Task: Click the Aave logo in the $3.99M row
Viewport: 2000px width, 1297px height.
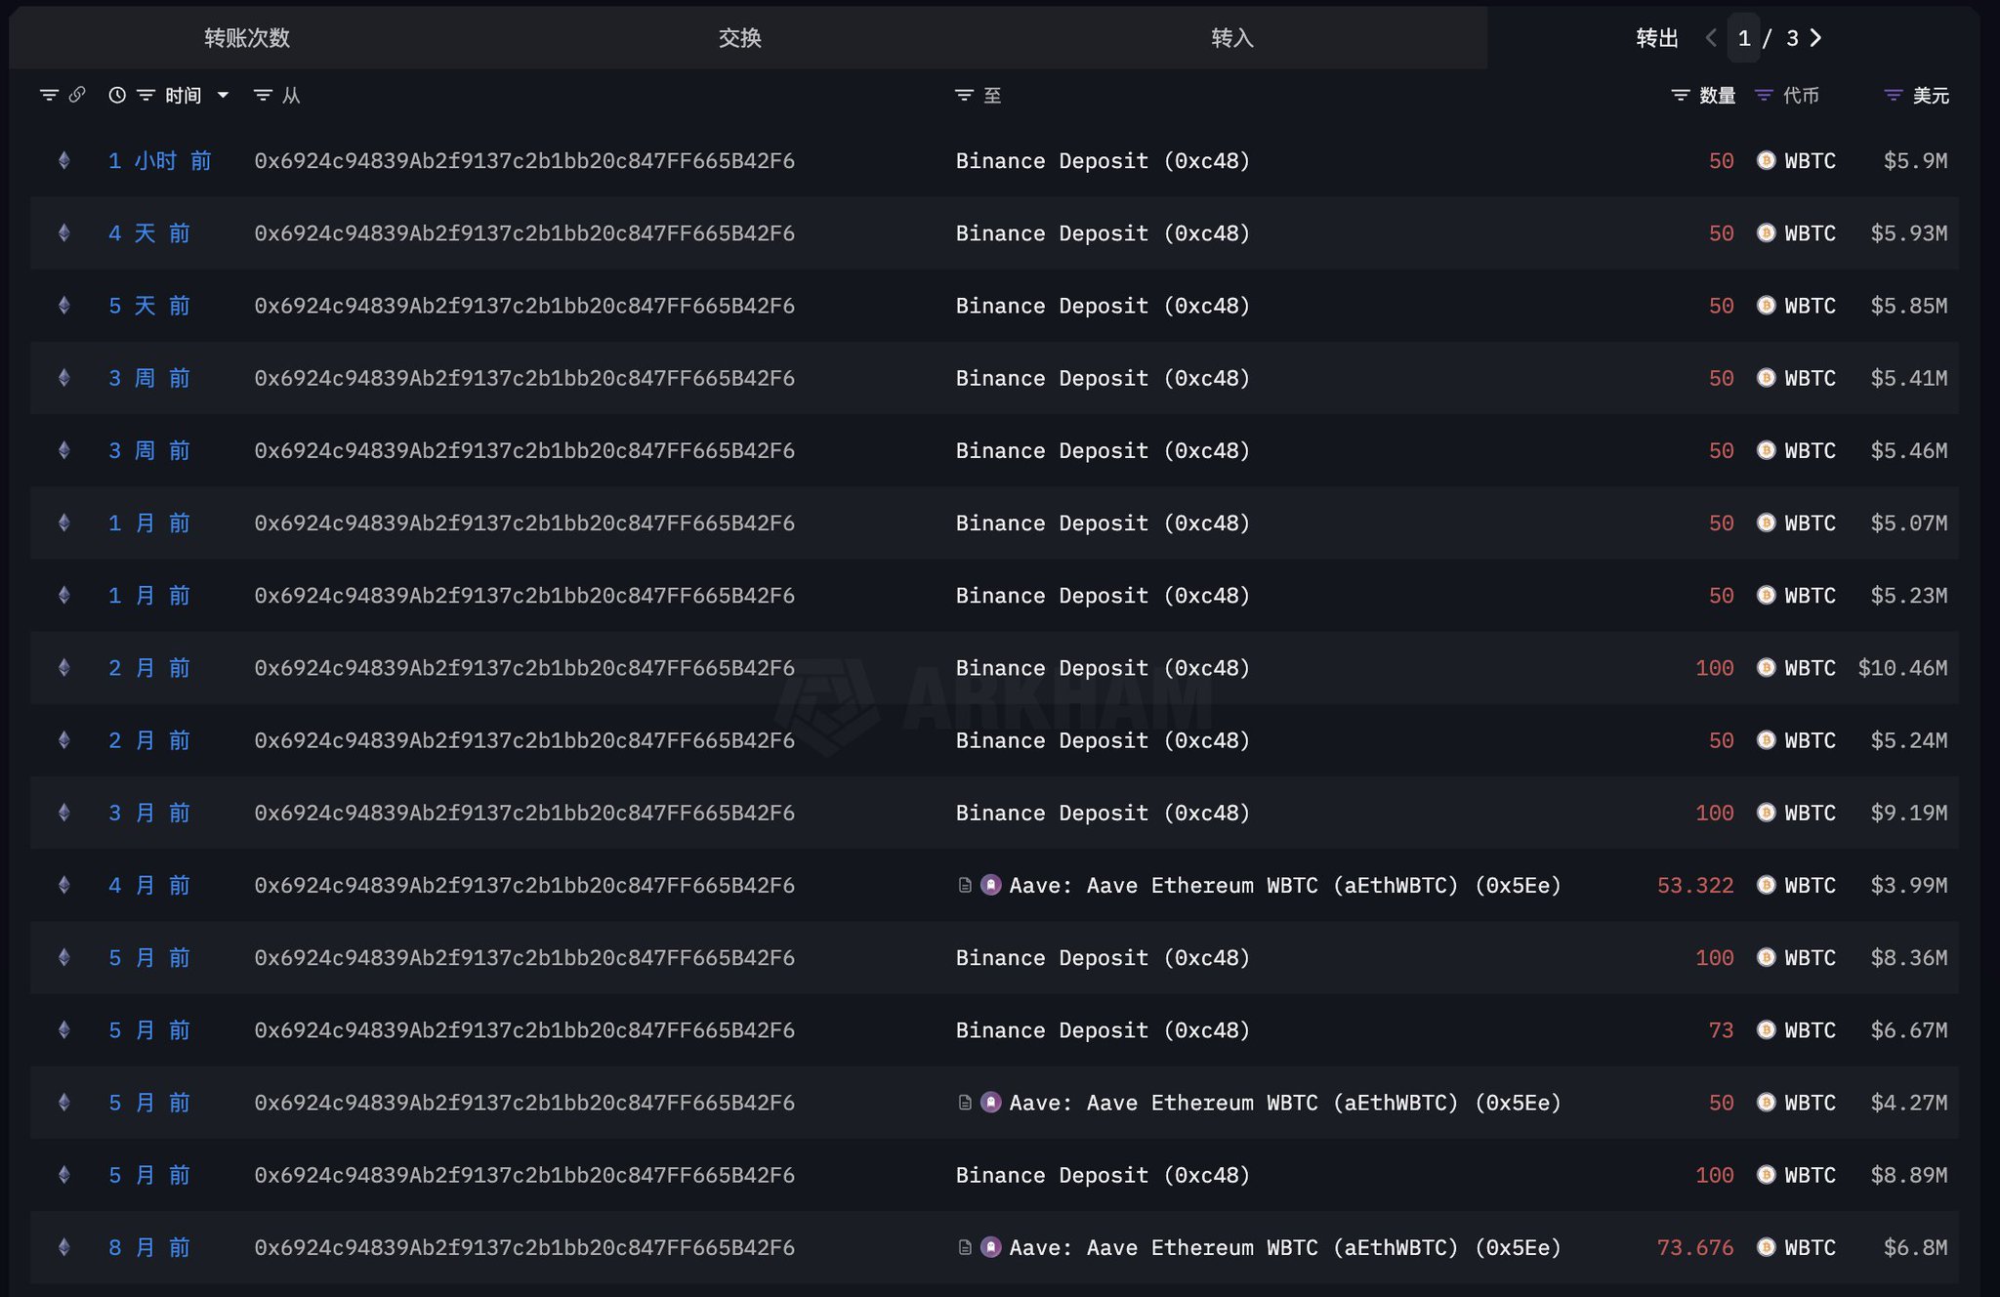Action: coord(990,885)
